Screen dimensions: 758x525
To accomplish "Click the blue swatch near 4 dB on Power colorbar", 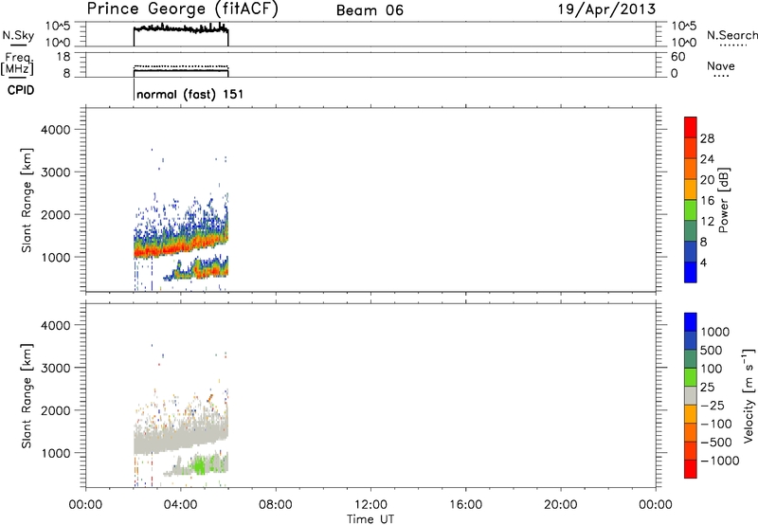I will coord(691,272).
